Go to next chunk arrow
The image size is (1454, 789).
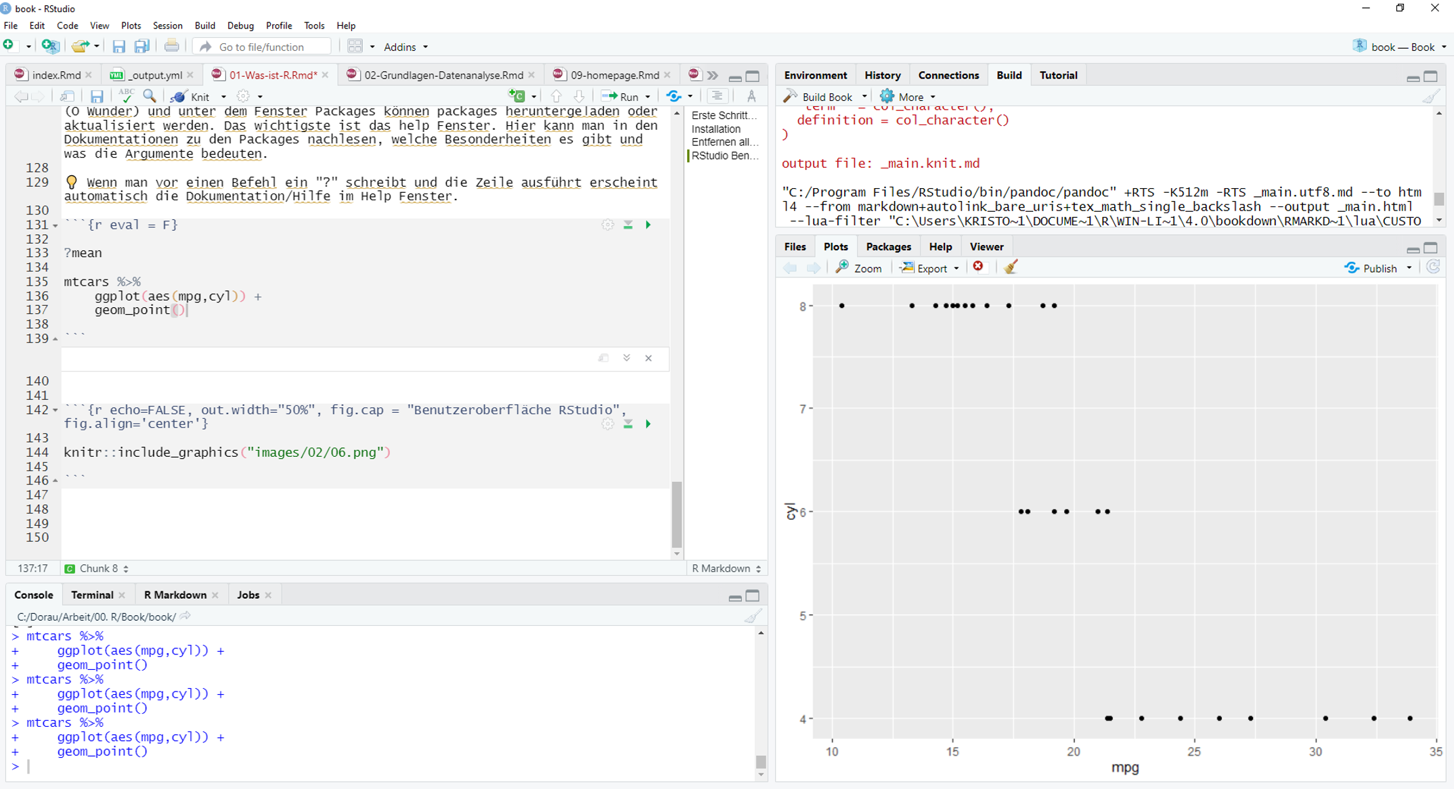579,96
